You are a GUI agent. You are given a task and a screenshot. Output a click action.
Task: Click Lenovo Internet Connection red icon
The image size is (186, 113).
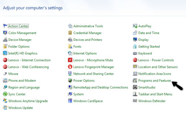(x=5, y=60)
